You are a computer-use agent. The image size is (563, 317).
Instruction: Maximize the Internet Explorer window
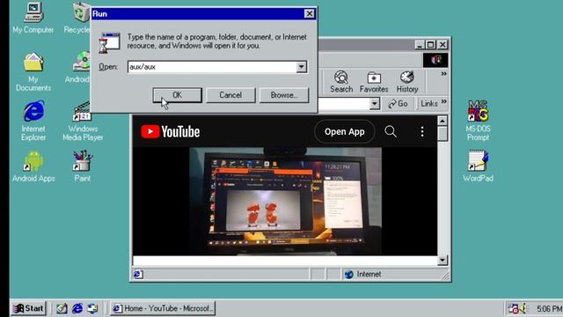point(430,45)
